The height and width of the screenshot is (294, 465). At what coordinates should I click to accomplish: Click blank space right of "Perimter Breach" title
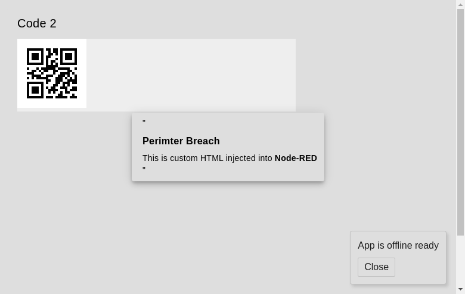click(x=268, y=141)
